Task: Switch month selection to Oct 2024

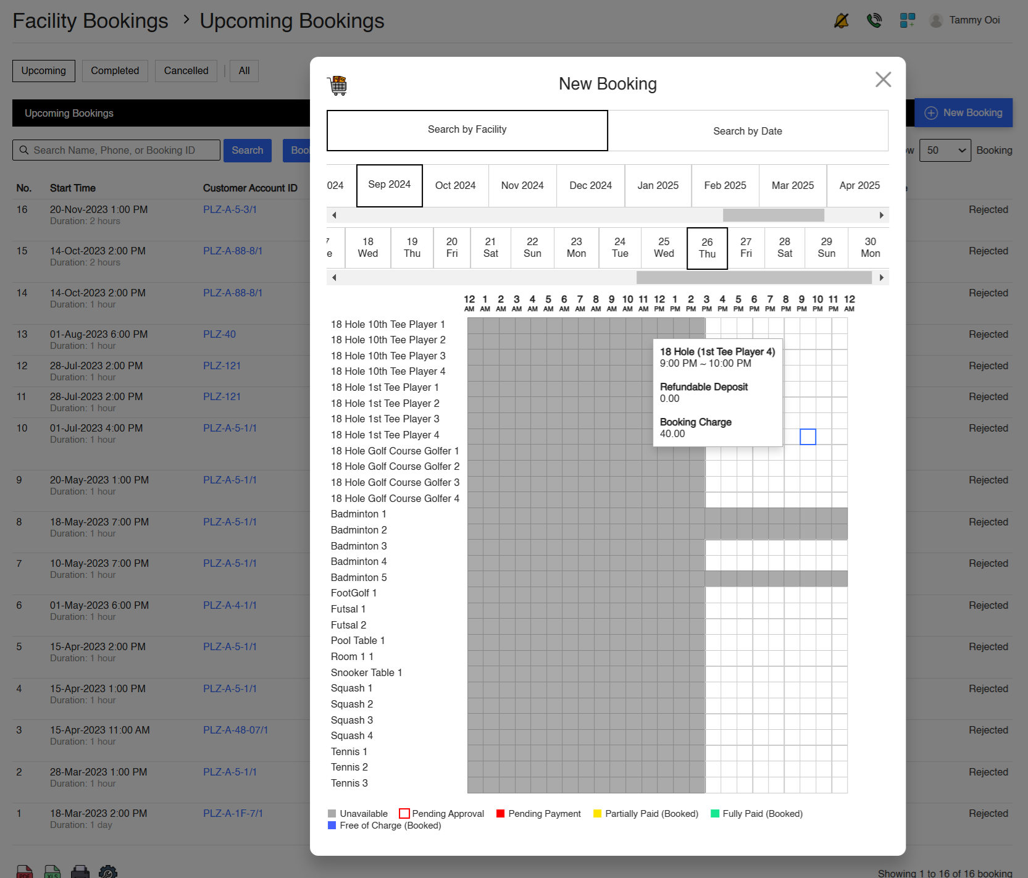Action: point(456,185)
